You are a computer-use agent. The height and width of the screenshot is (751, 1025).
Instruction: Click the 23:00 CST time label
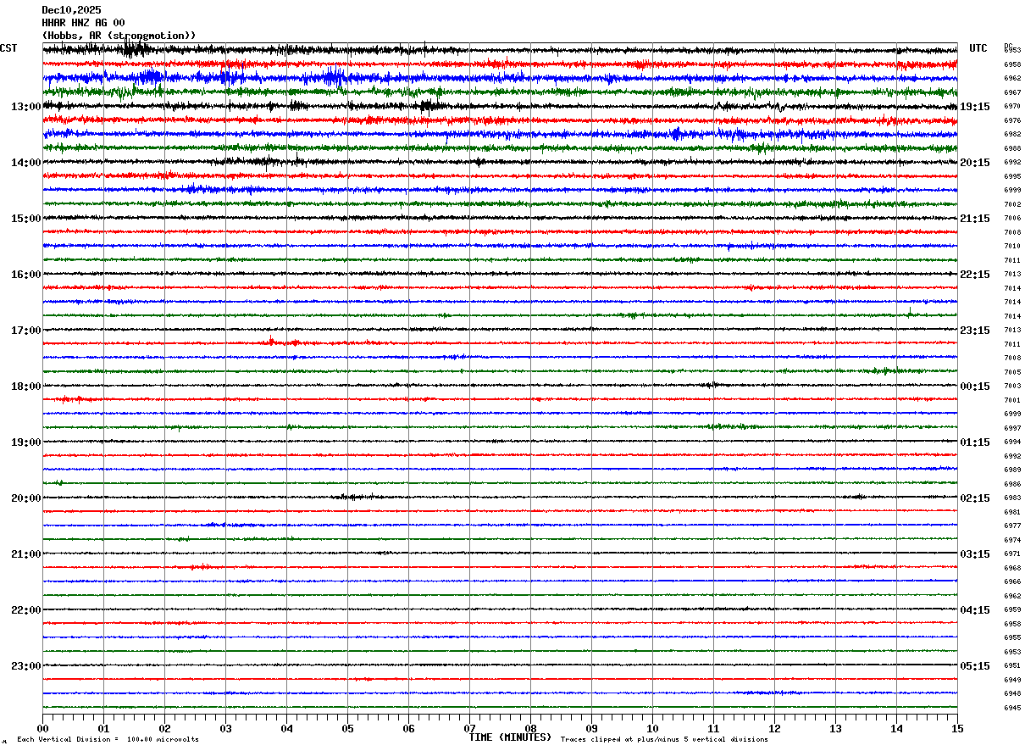pyautogui.click(x=26, y=666)
